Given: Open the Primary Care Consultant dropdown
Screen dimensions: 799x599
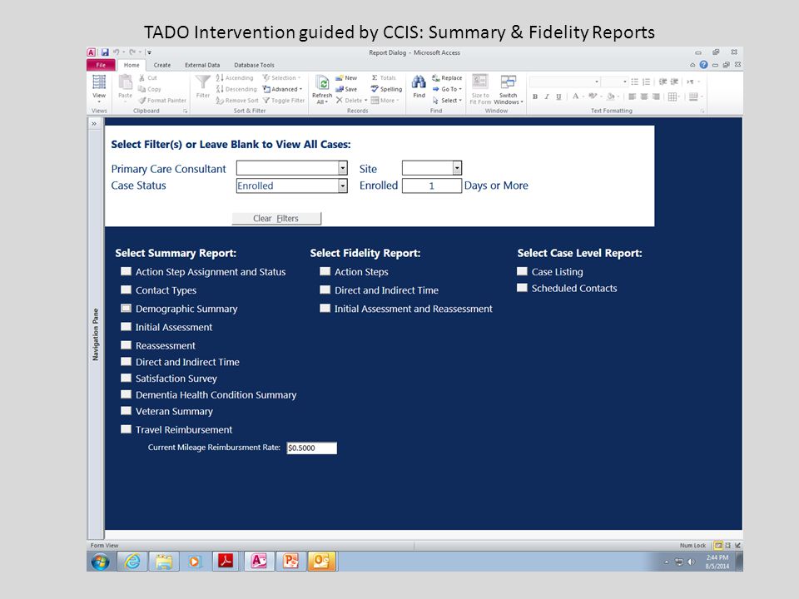Looking at the screenshot, I should coord(343,168).
